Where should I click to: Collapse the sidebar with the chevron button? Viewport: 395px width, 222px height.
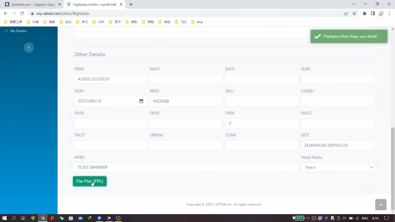[28, 47]
